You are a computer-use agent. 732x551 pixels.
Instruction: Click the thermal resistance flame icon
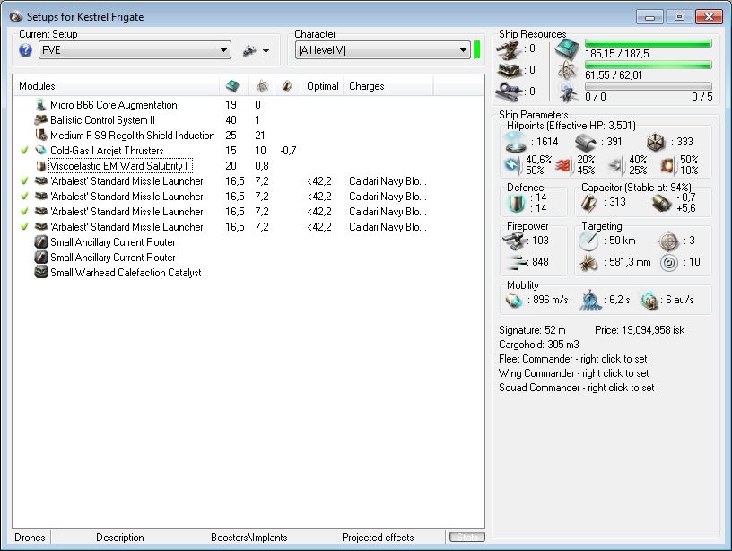563,165
